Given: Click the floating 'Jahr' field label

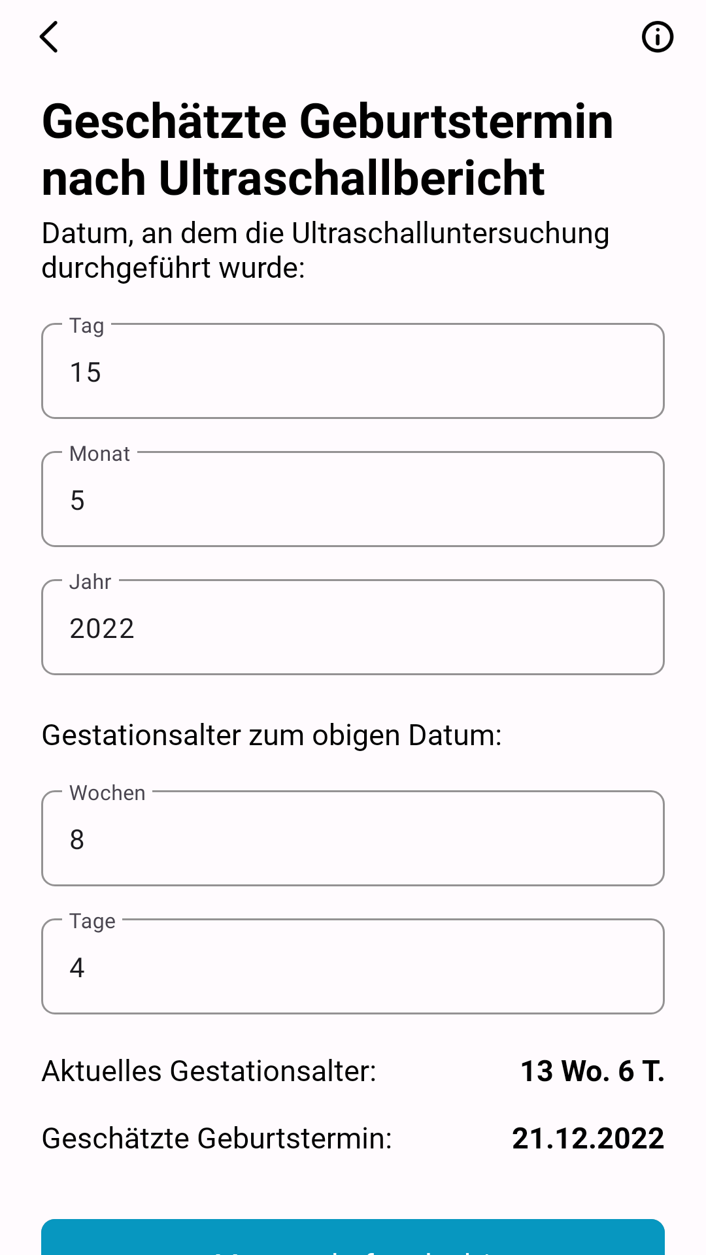Looking at the screenshot, I should pyautogui.click(x=90, y=582).
